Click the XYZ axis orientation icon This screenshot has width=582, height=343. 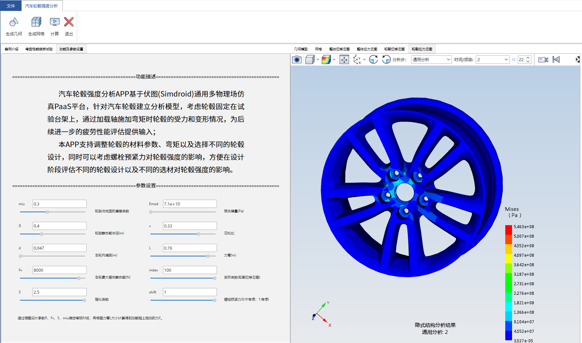tap(357, 60)
